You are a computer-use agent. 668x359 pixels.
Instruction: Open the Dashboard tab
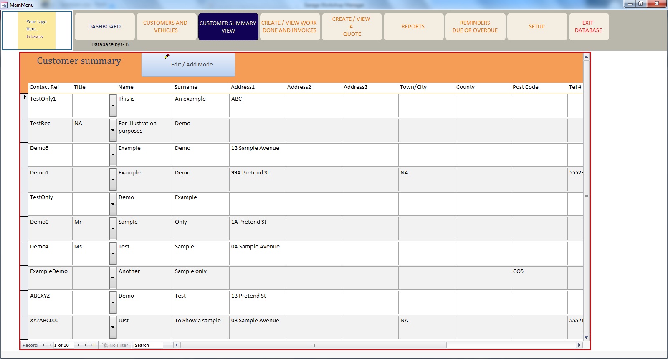(104, 27)
